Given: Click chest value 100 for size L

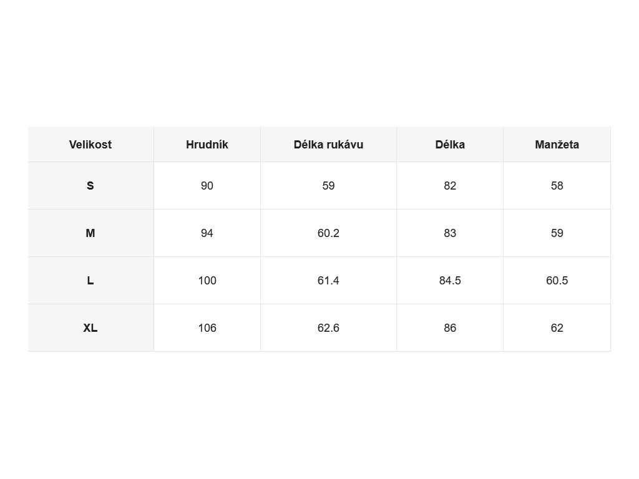Looking at the screenshot, I should 207,281.
